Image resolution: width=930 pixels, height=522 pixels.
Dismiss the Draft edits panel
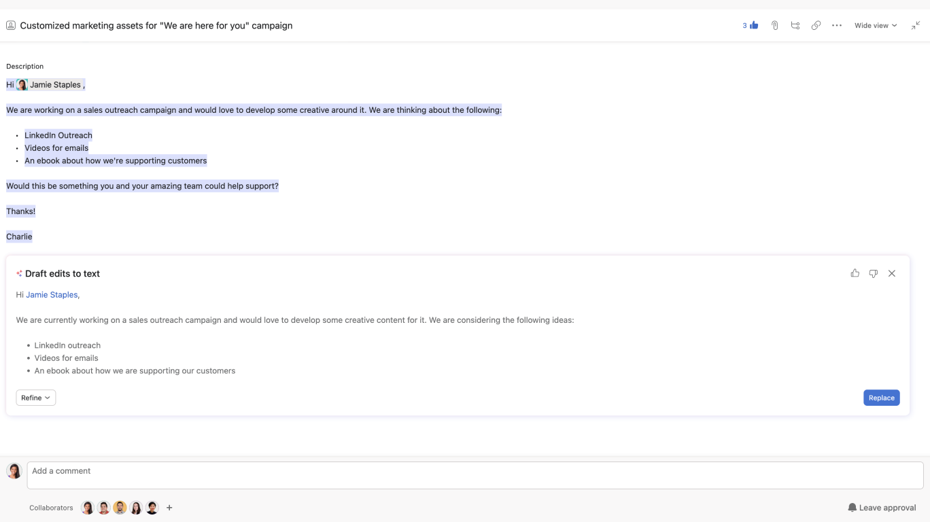[891, 273]
